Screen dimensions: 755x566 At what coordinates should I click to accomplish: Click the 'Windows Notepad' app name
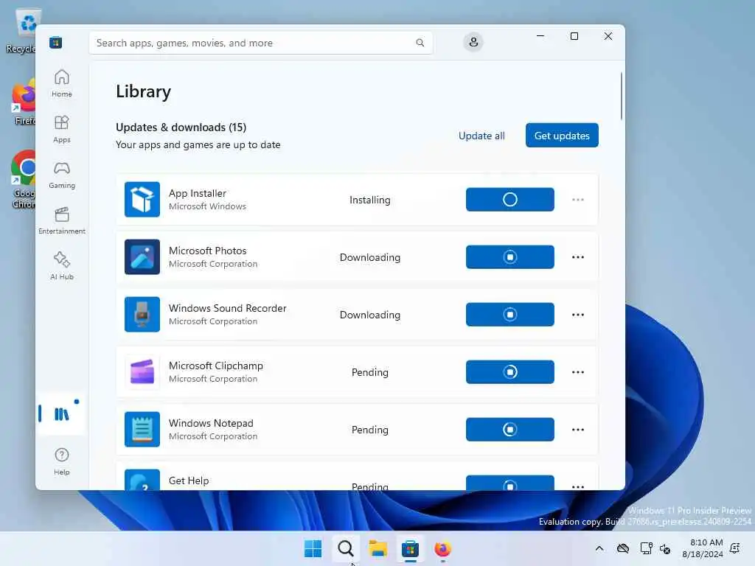(x=211, y=423)
